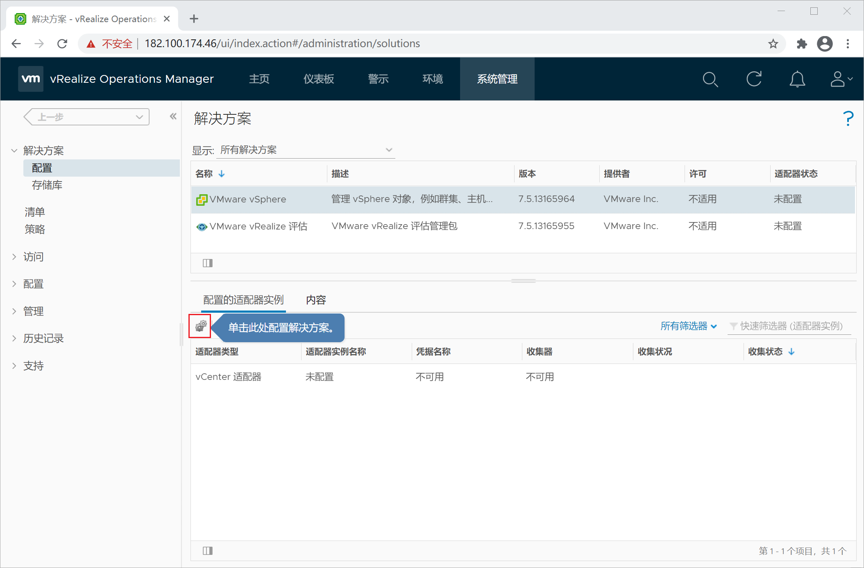Expand the 访问 tree node
Viewport: 864px width, 568px height.
[14, 257]
